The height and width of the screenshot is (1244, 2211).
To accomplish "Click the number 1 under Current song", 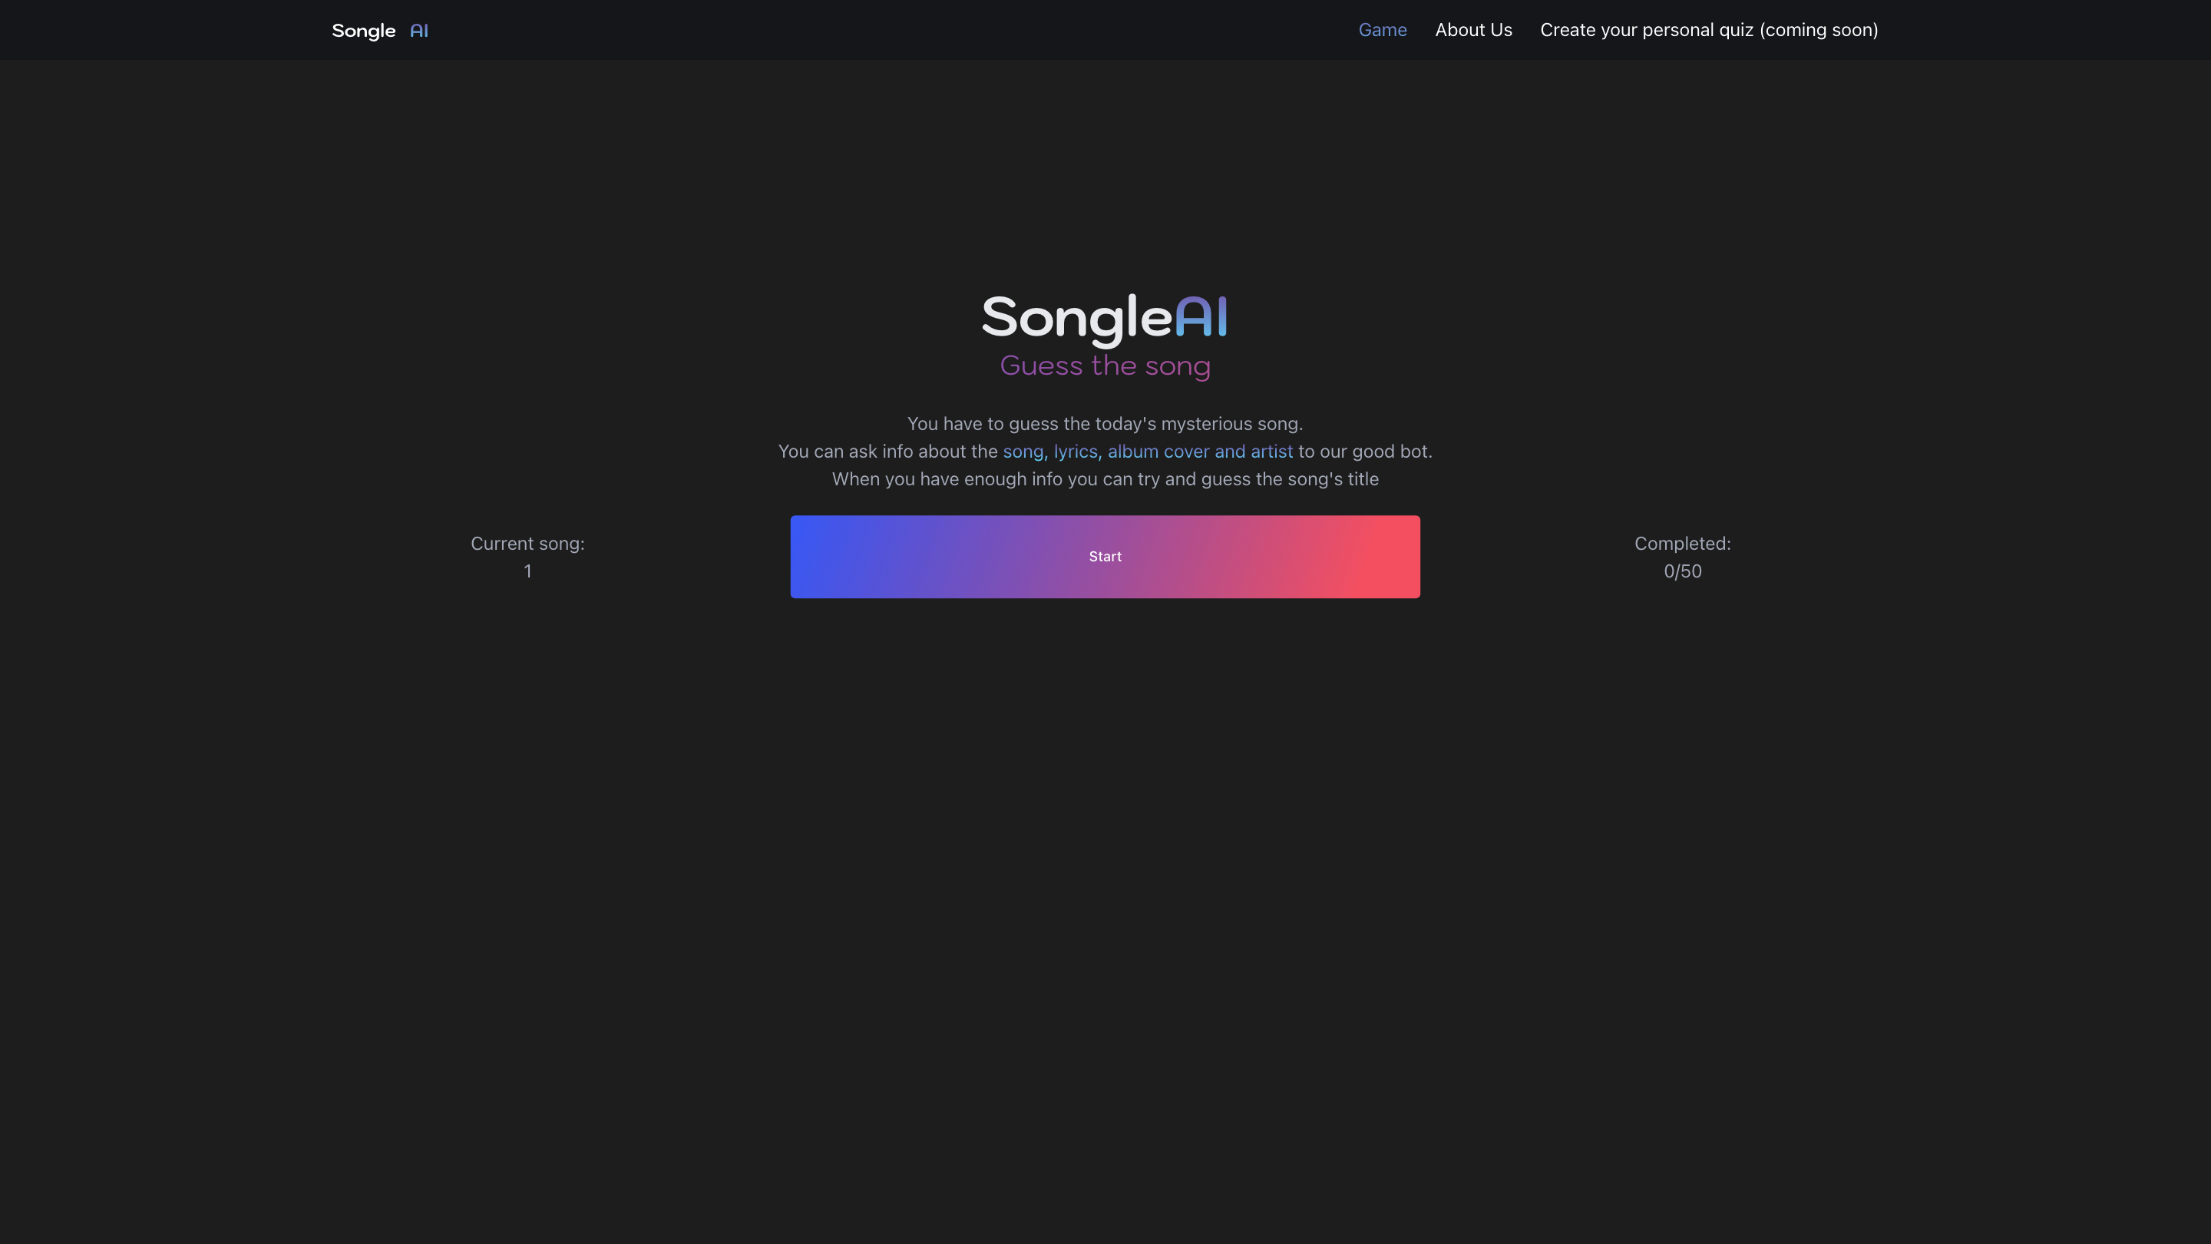I will [x=528, y=571].
